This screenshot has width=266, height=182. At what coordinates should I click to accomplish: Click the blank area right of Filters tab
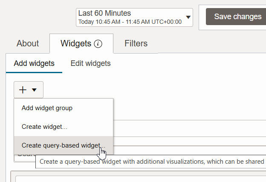pos(209,43)
